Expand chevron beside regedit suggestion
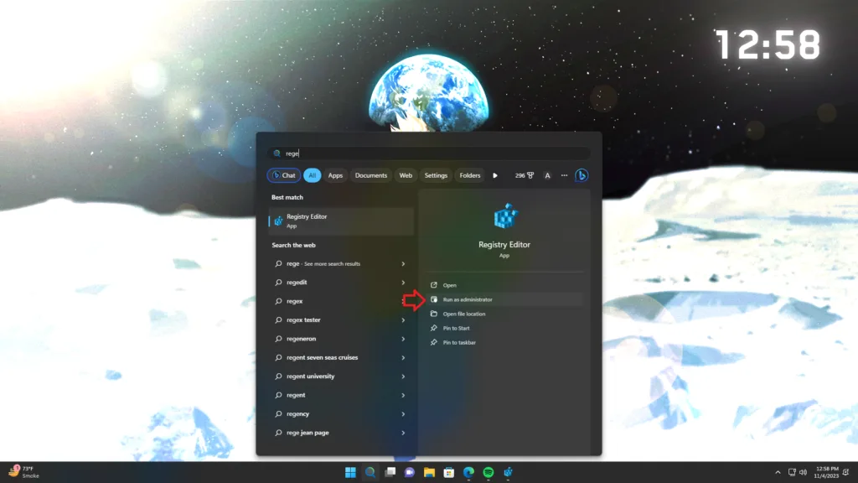 (403, 283)
